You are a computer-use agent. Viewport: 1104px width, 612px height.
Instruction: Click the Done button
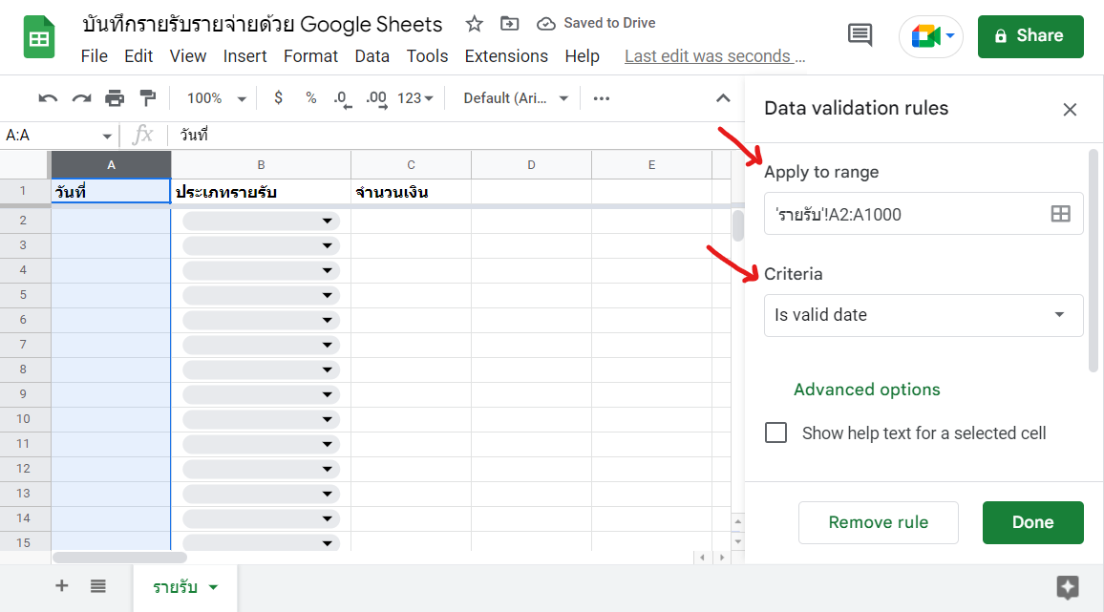click(x=1033, y=522)
